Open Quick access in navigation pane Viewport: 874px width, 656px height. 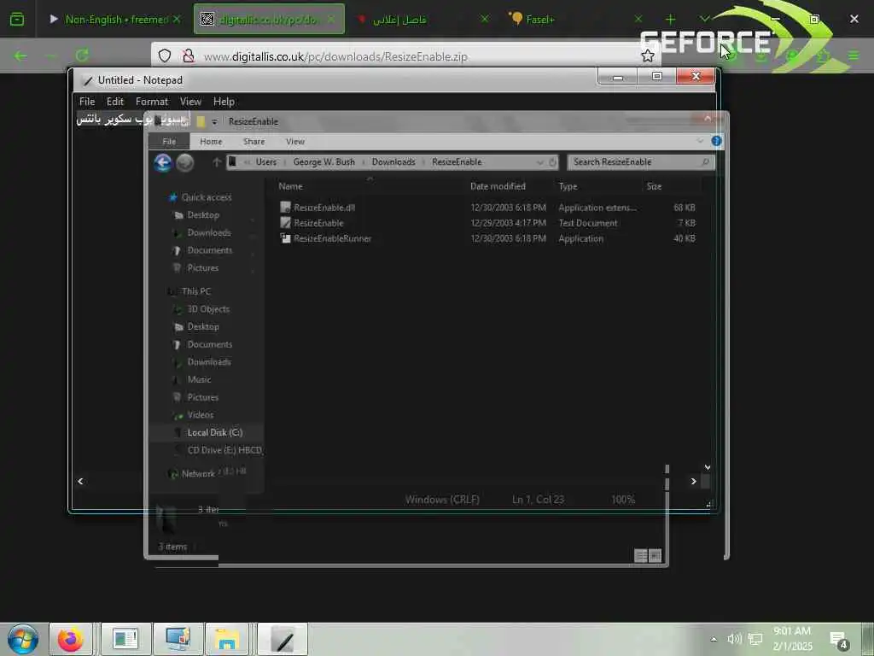coord(207,197)
